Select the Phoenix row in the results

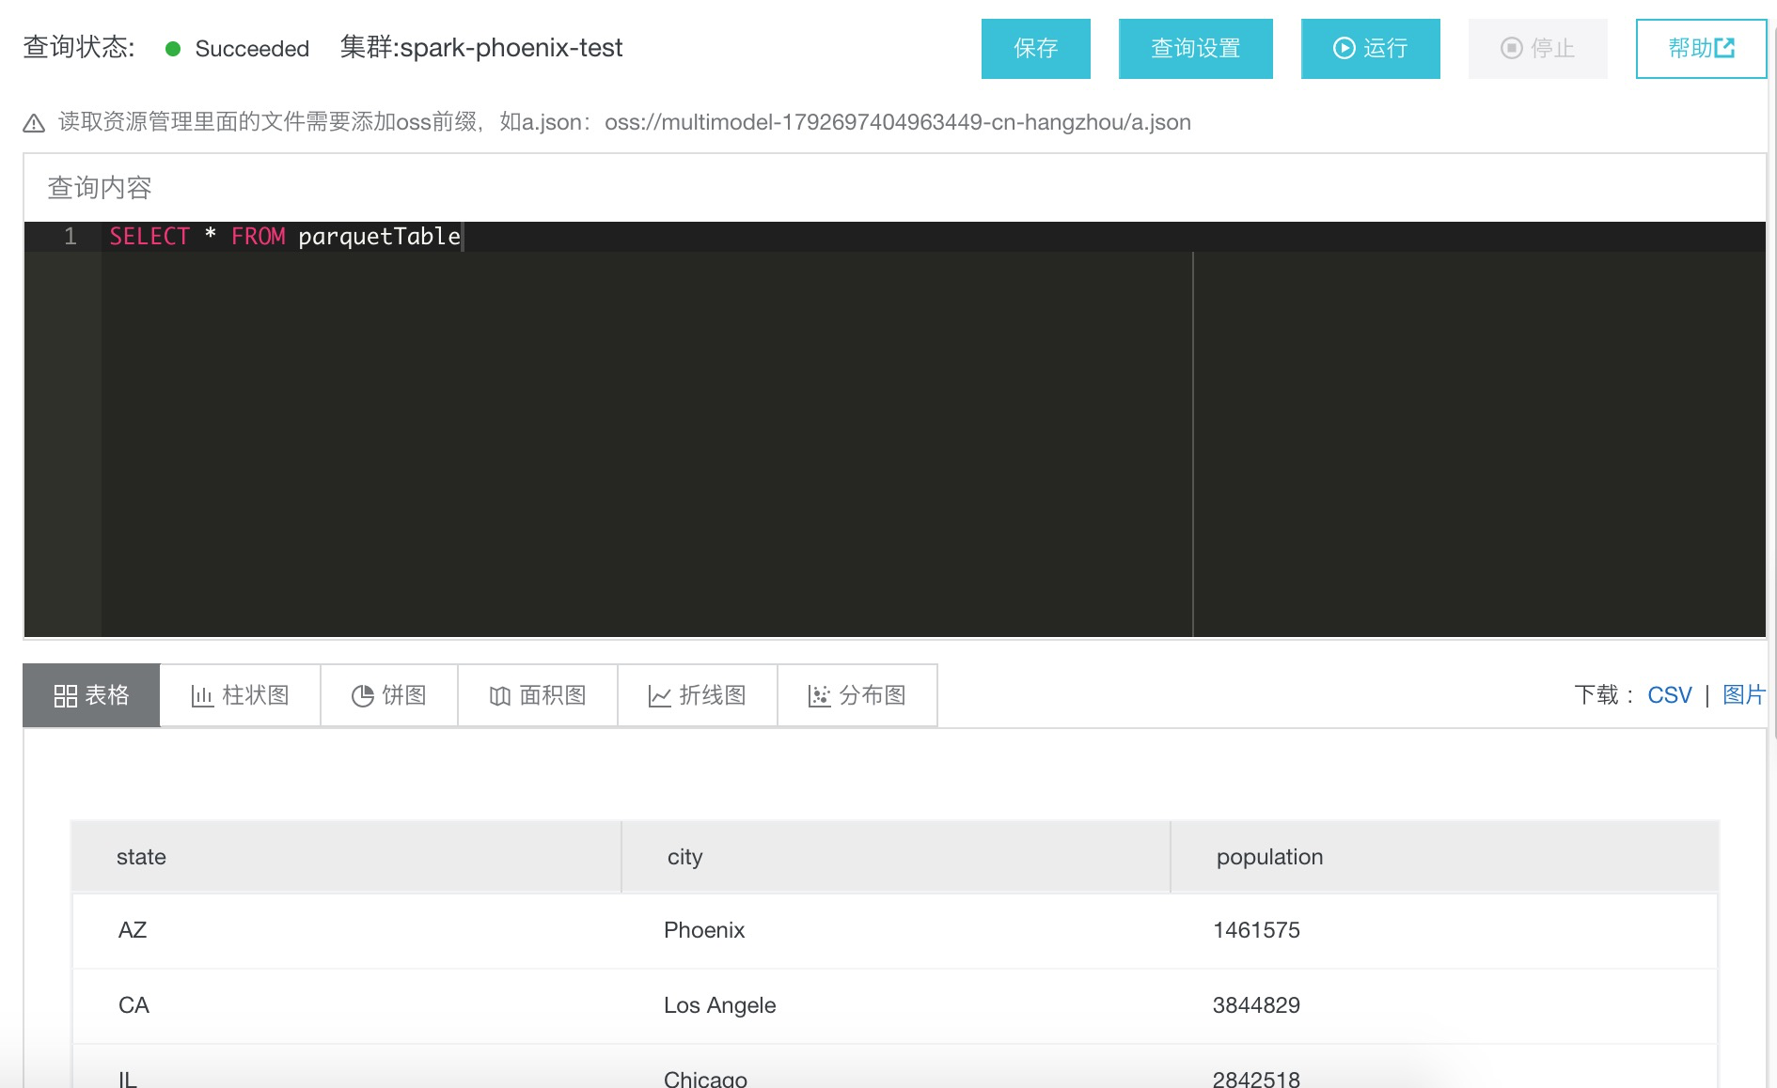(704, 930)
